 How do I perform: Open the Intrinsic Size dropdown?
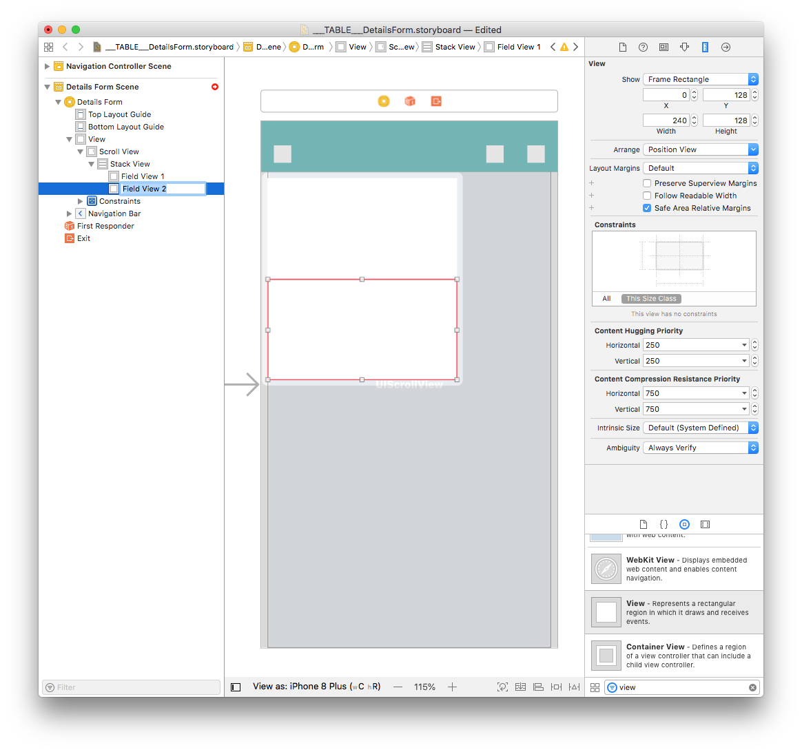pos(701,428)
